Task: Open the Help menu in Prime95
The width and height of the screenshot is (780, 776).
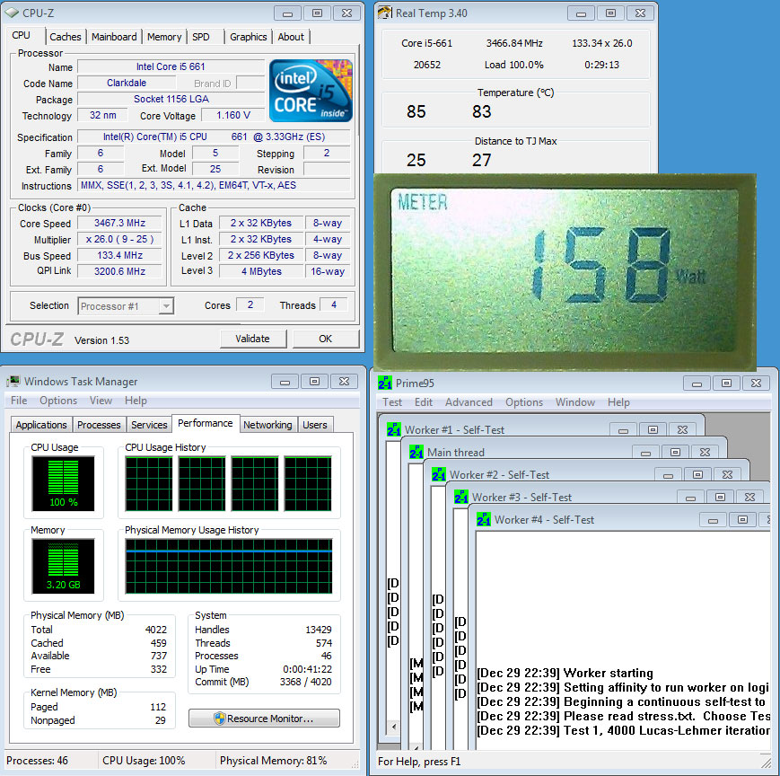Action: click(x=618, y=402)
